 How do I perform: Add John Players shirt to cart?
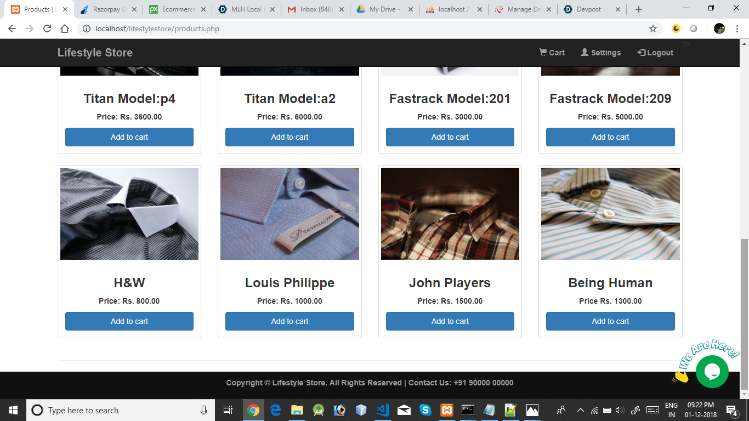coord(450,321)
